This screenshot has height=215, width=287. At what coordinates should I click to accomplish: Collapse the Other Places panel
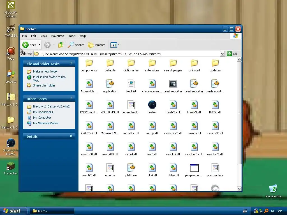[71, 99]
